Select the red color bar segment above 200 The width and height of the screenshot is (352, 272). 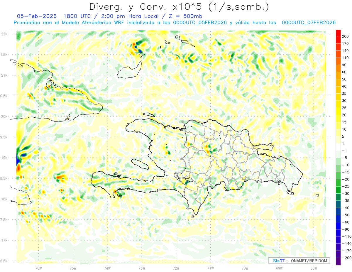click(x=338, y=33)
